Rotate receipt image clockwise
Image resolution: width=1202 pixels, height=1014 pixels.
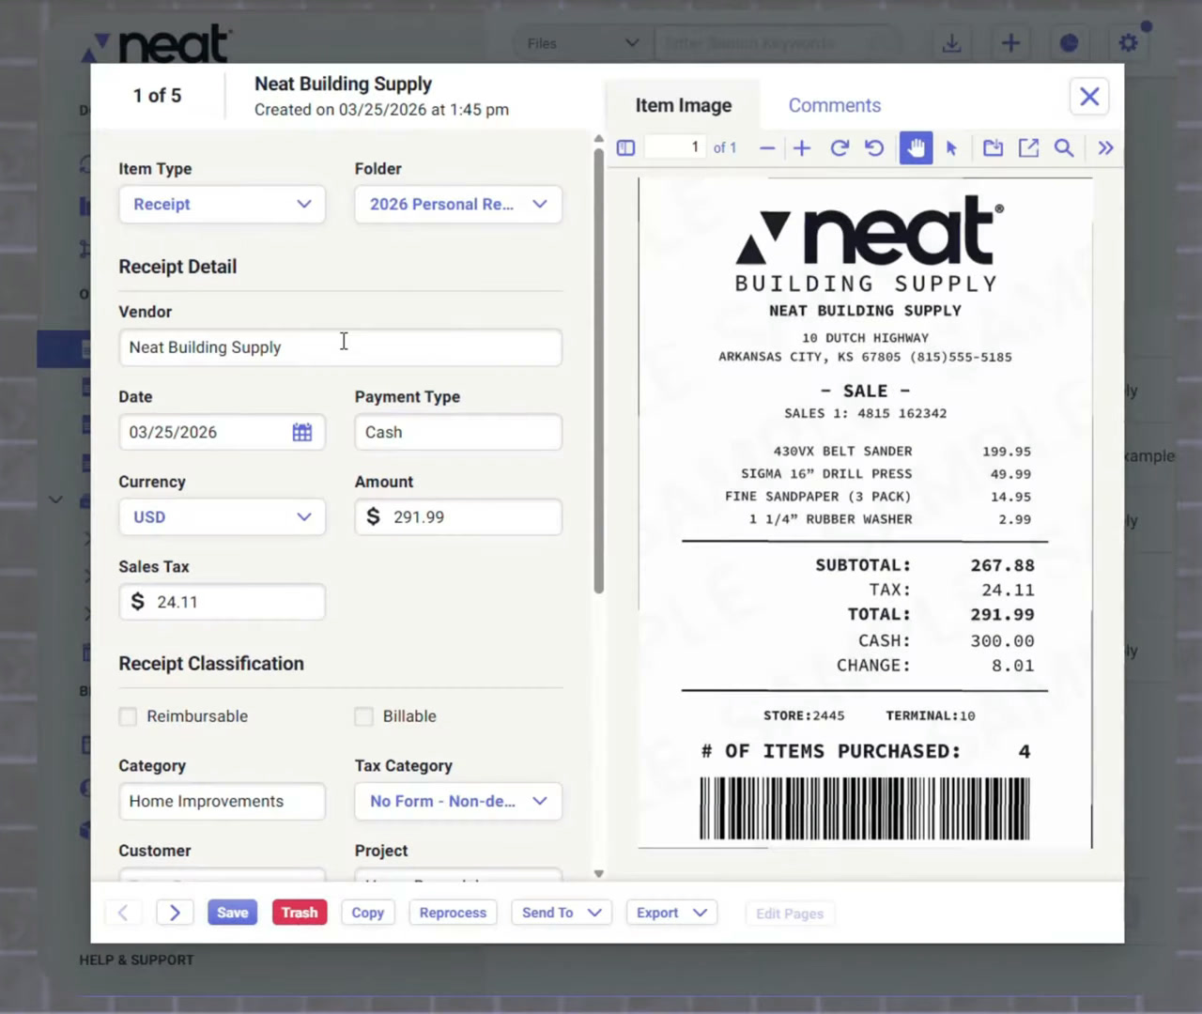point(840,147)
